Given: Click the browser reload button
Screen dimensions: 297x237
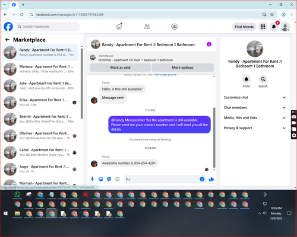Looking at the screenshot, I should point(22,14).
